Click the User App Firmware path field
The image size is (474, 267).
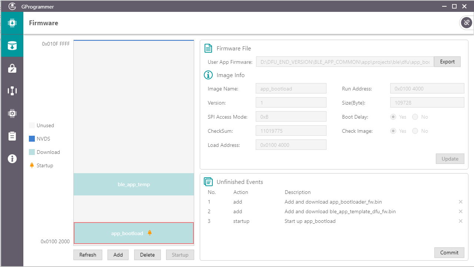click(345, 62)
